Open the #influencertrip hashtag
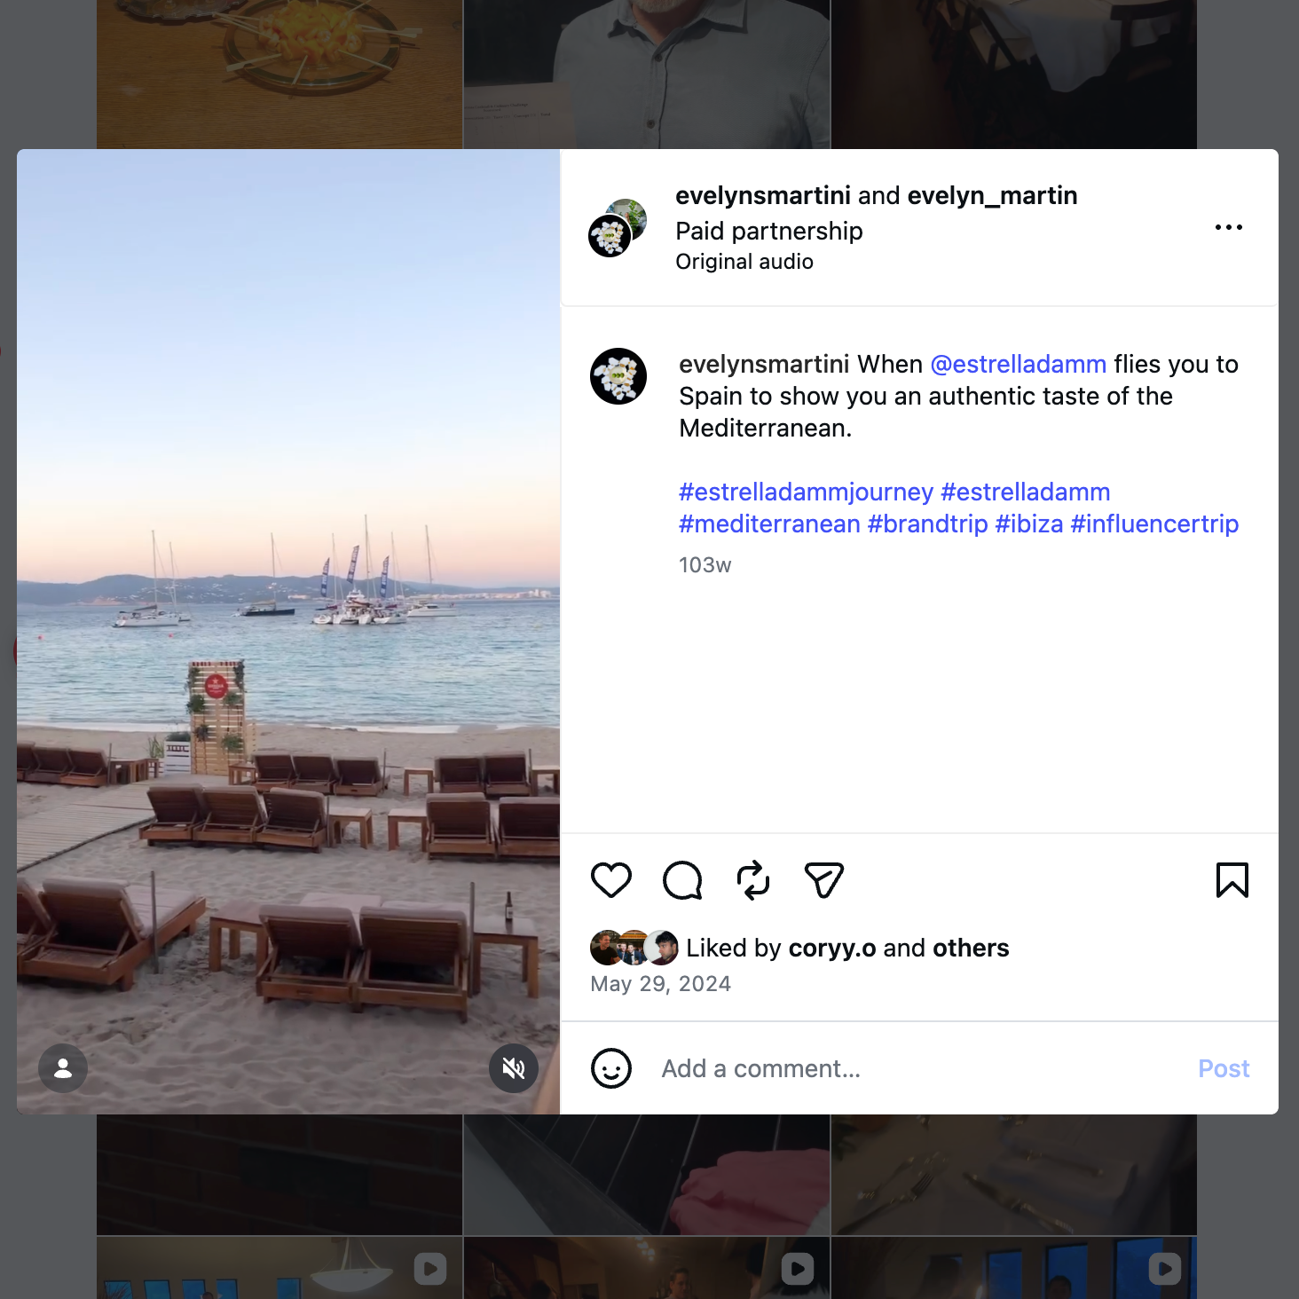 (1155, 524)
